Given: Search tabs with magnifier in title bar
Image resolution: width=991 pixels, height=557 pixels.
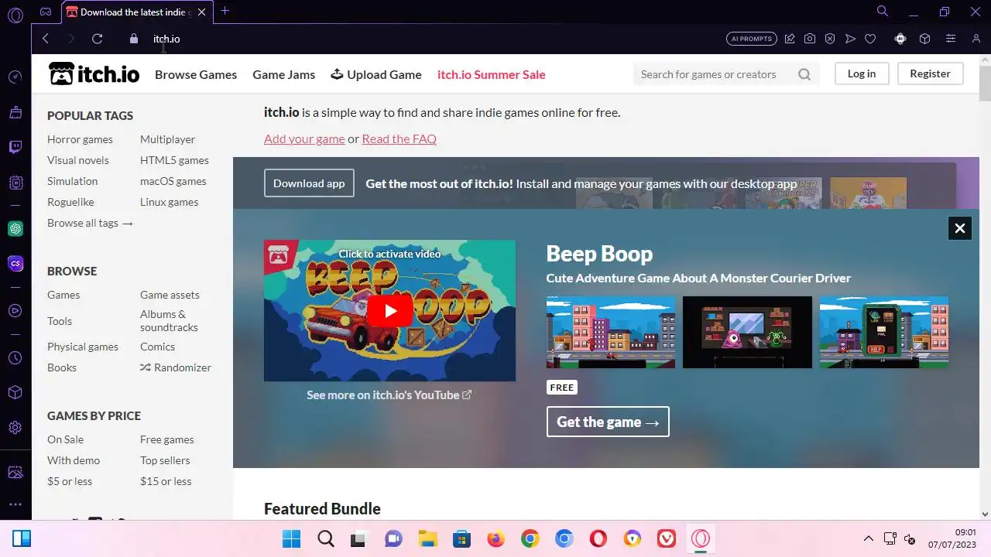Looking at the screenshot, I should [x=882, y=11].
